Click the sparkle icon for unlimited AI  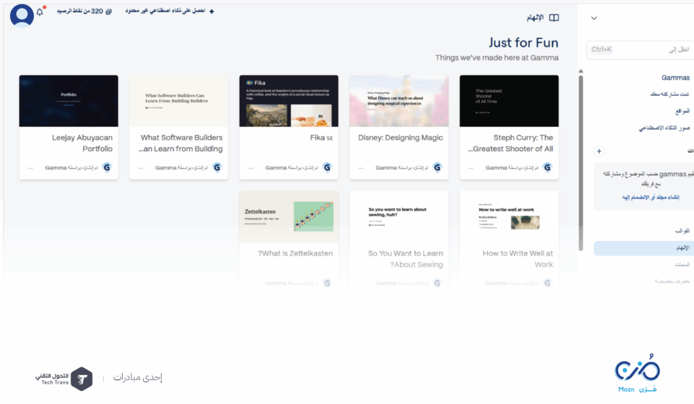211,12
